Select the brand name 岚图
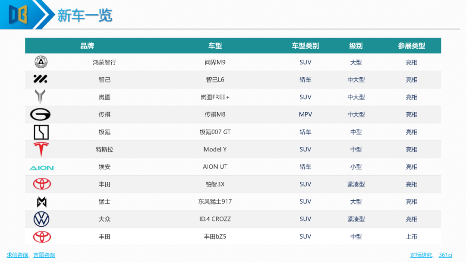This screenshot has height=262, width=466. pos(104,97)
